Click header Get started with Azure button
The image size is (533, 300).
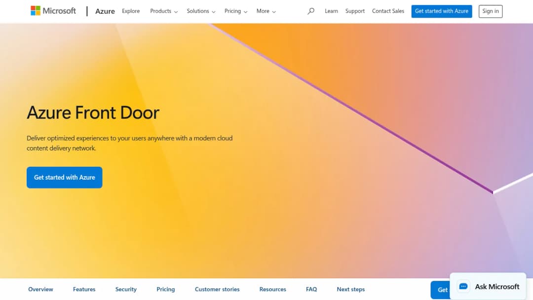pos(442,11)
